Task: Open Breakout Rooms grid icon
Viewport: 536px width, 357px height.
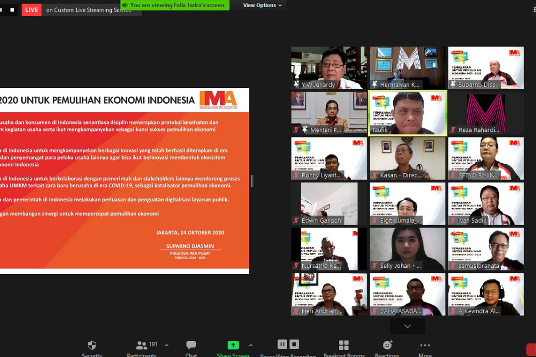Action: tap(344, 345)
